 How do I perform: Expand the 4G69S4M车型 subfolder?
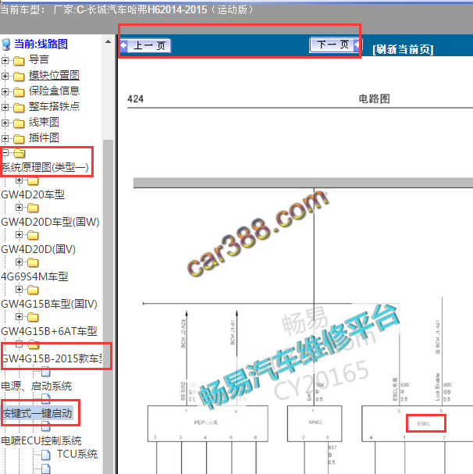pos(19,262)
